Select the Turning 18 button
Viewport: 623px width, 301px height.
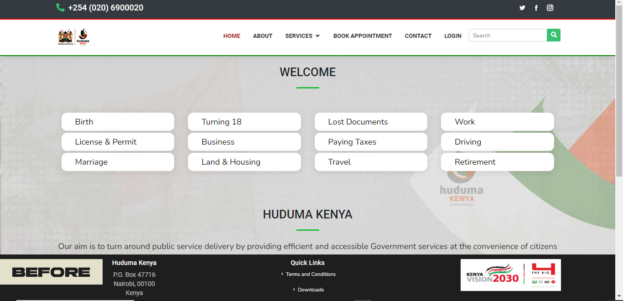(244, 122)
